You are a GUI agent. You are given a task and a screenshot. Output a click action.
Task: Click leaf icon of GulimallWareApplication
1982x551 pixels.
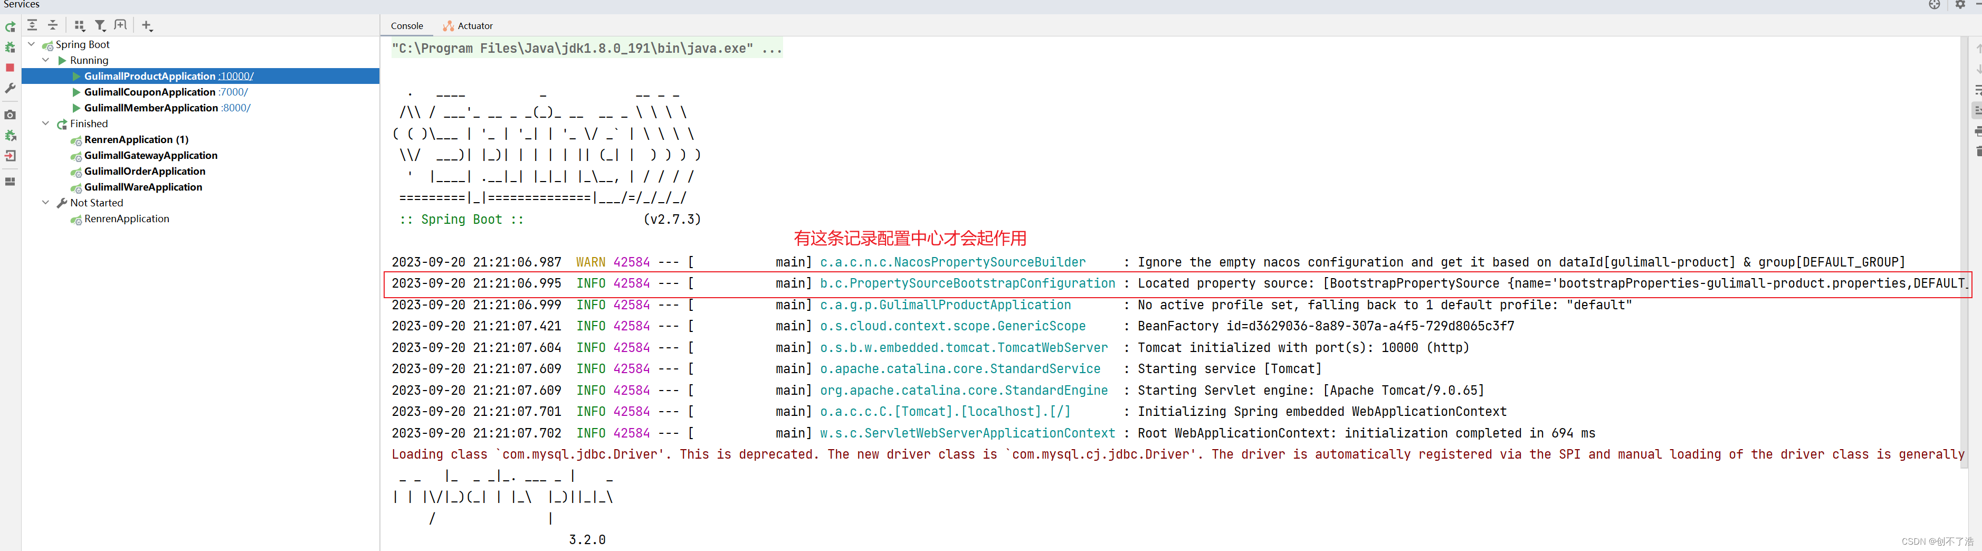(x=76, y=188)
